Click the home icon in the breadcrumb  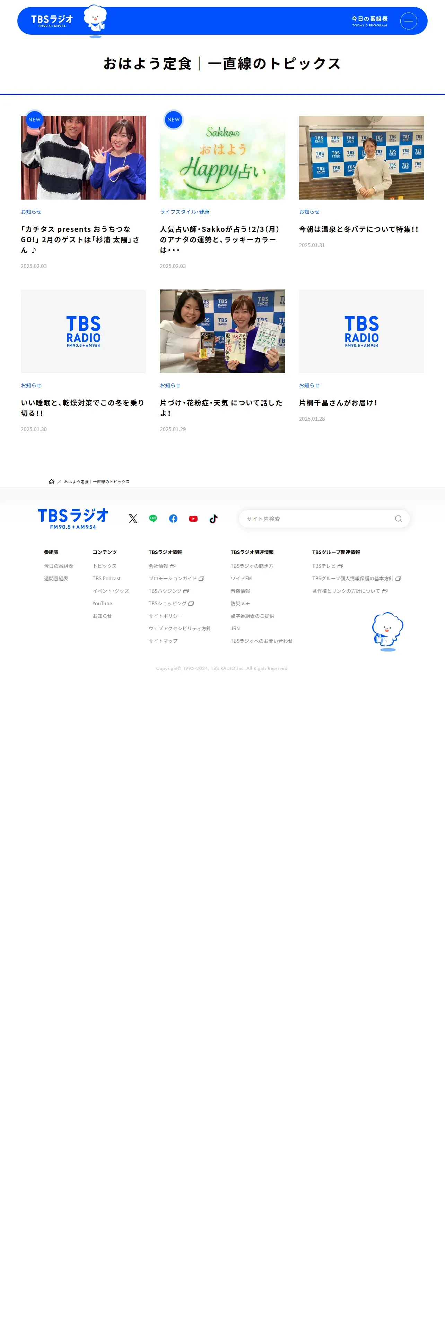pos(52,482)
